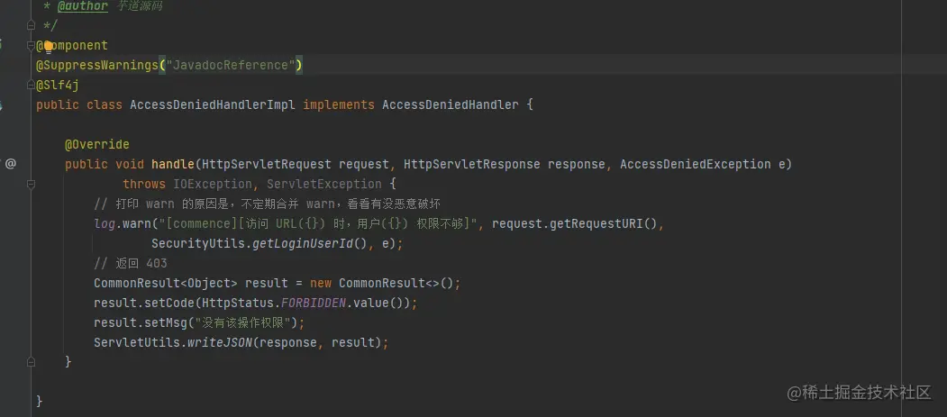
Task: Click the @SuppressWarnings annotation
Action: (97, 65)
